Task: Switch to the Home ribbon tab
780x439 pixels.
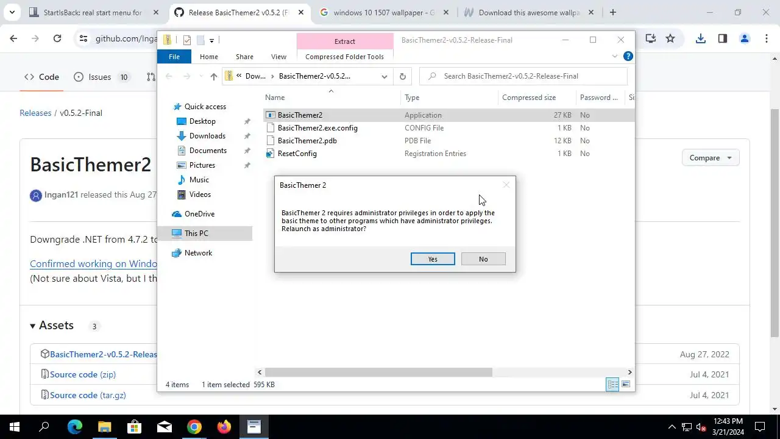Action: (209, 57)
